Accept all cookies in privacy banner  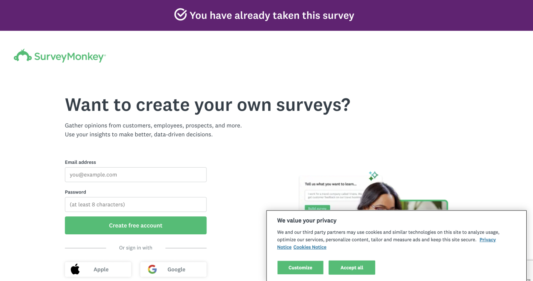tap(352, 268)
